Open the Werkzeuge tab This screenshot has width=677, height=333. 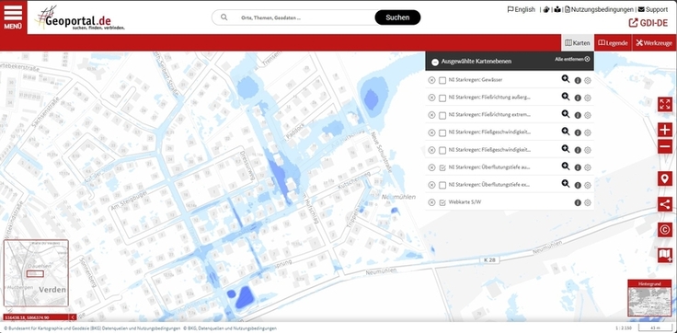click(x=654, y=42)
